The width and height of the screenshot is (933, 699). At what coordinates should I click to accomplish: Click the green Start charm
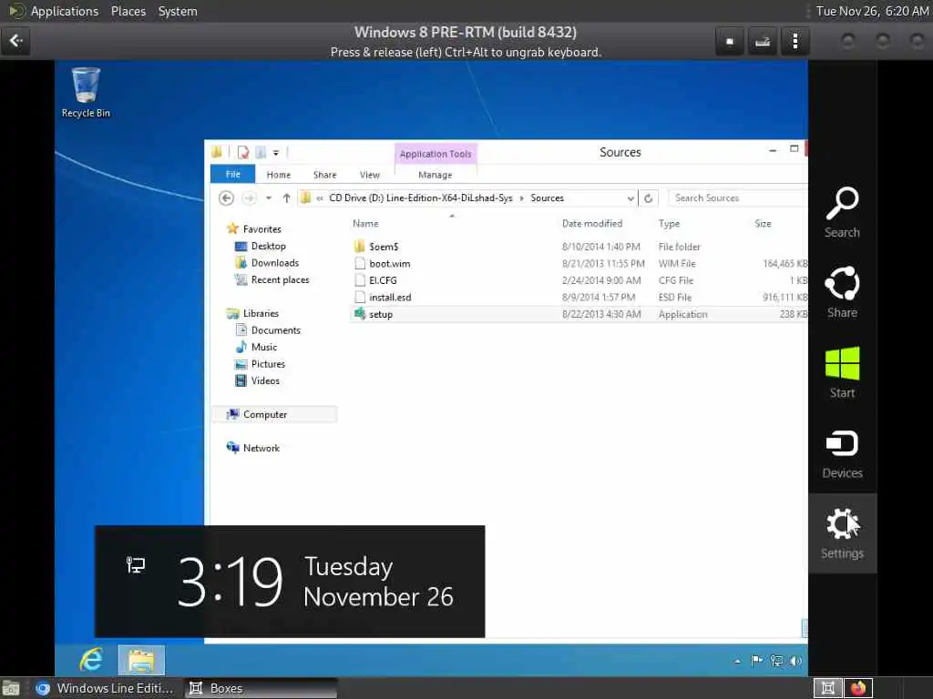coord(842,372)
